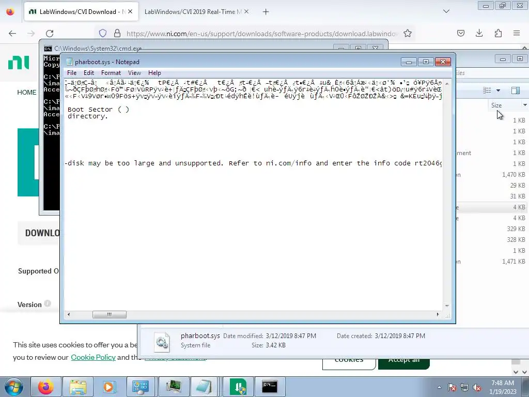This screenshot has width=529, height=397.
Task: Save page to Pocket
Action: pyautogui.click(x=461, y=33)
